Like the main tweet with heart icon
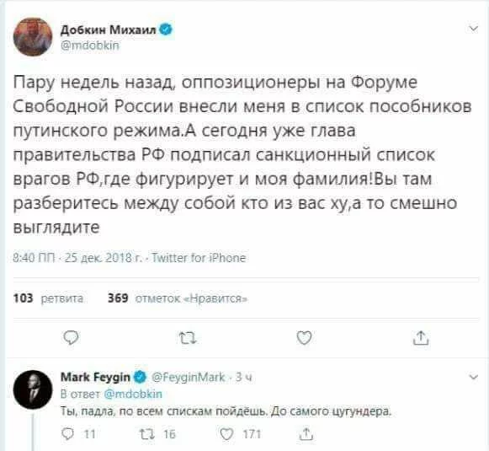Image resolution: width=489 pixels, height=451 pixels. (304, 338)
